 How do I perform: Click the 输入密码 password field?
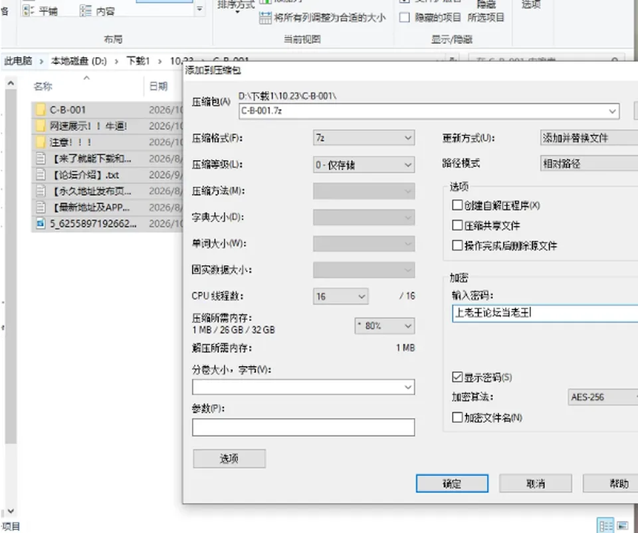(x=545, y=313)
